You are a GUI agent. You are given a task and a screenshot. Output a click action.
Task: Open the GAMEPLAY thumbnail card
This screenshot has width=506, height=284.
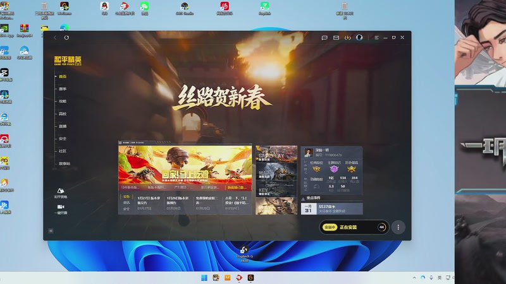click(x=276, y=153)
